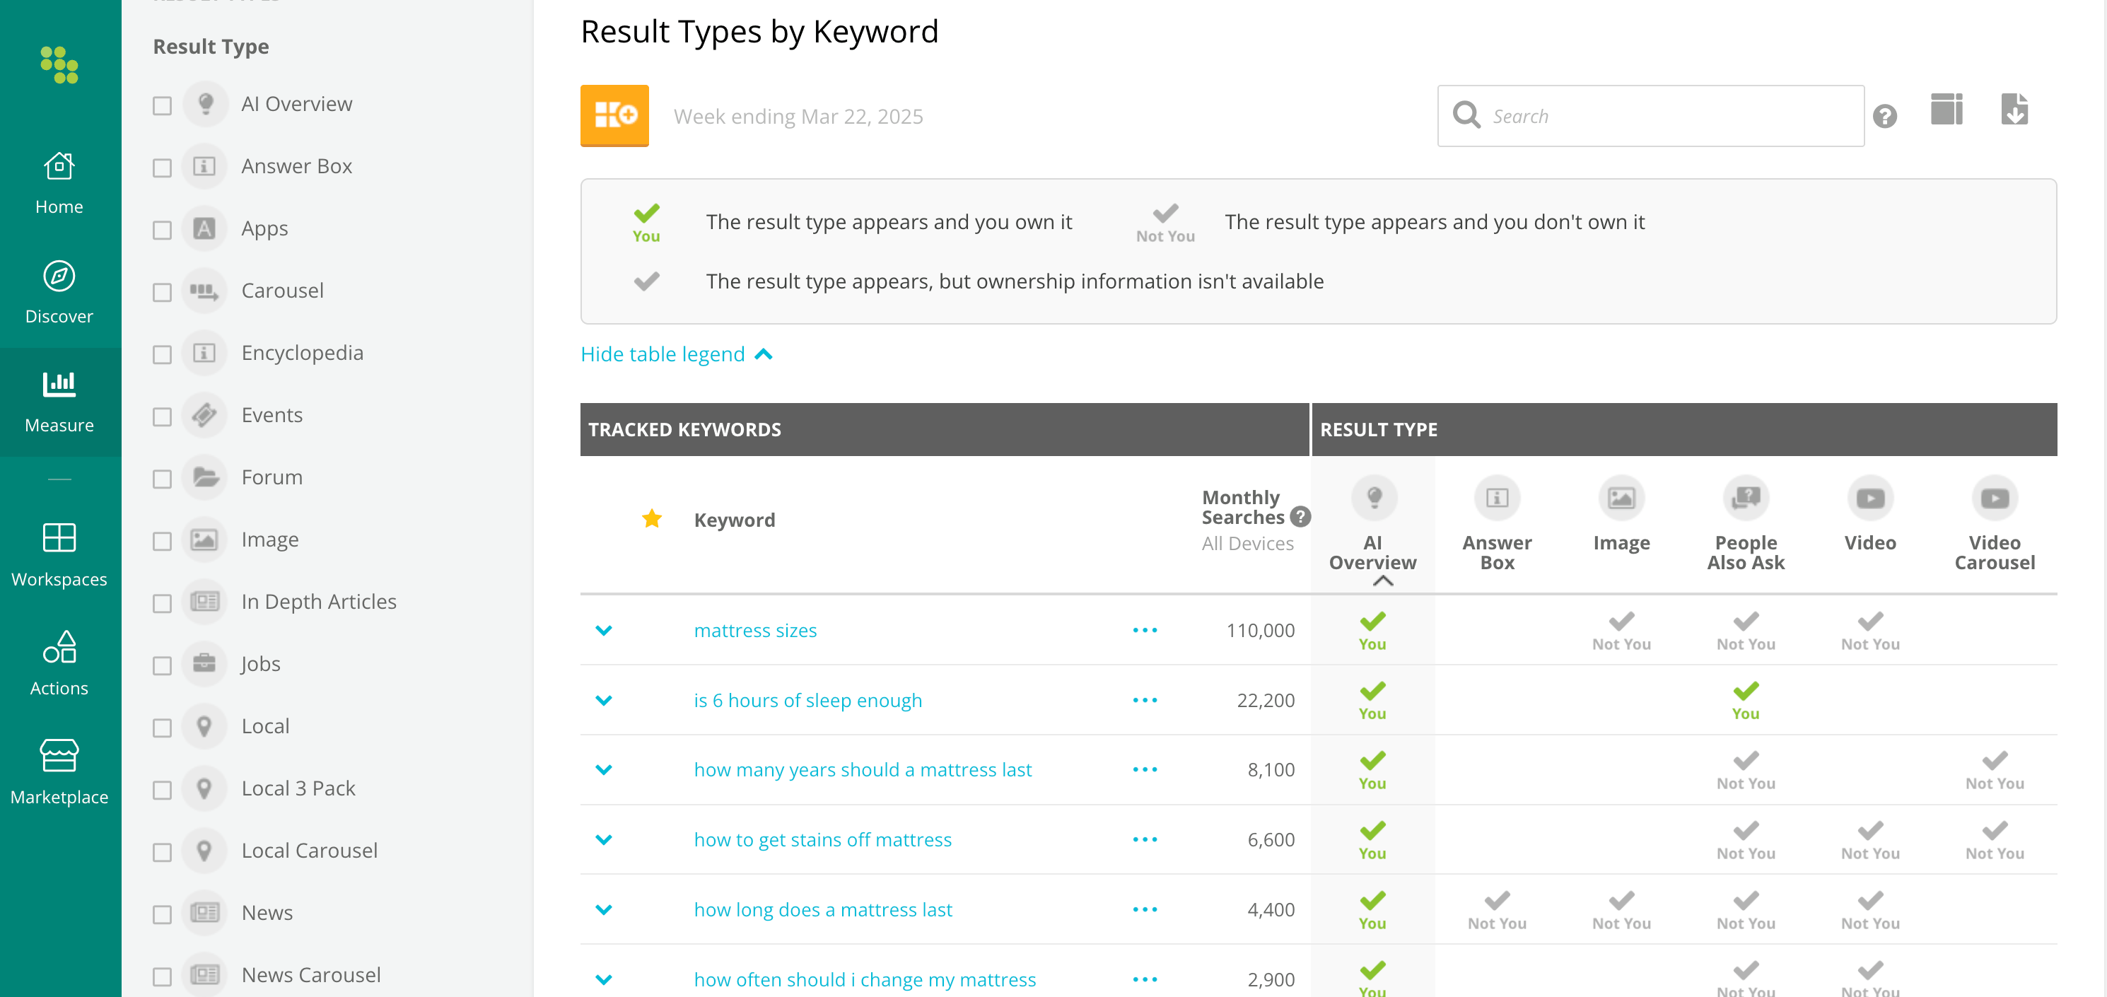Click the help question mark icon near search
The image size is (2107, 997).
tap(1884, 116)
